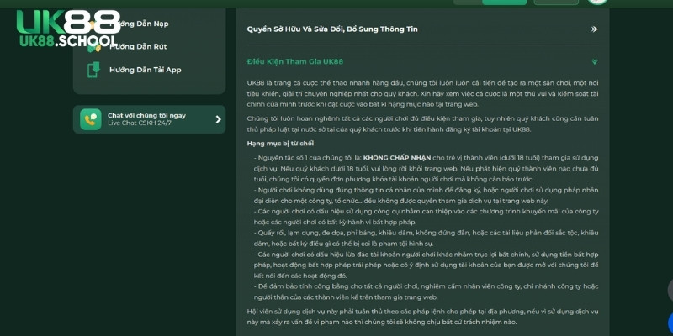The height and width of the screenshot is (336, 673).
Task: Click the right arrow on the live chat card
Action: [x=218, y=119]
